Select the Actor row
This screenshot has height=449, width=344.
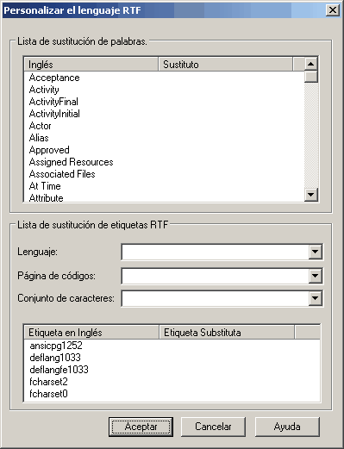(x=164, y=126)
